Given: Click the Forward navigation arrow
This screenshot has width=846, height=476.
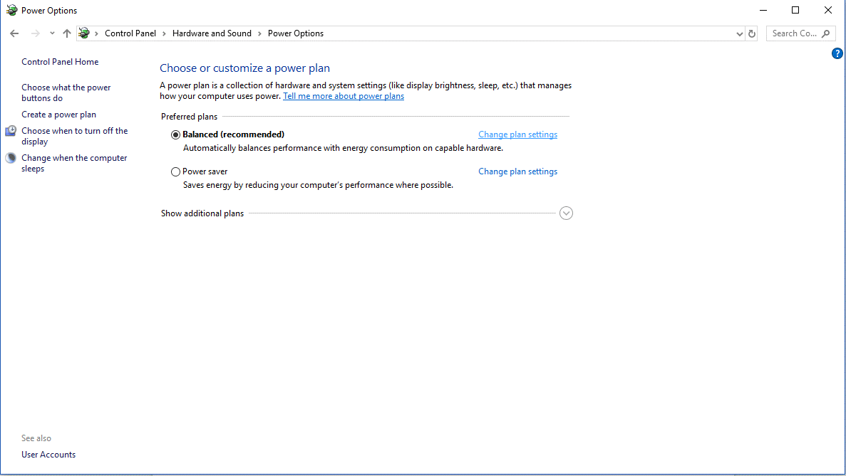Looking at the screenshot, I should pyautogui.click(x=35, y=33).
